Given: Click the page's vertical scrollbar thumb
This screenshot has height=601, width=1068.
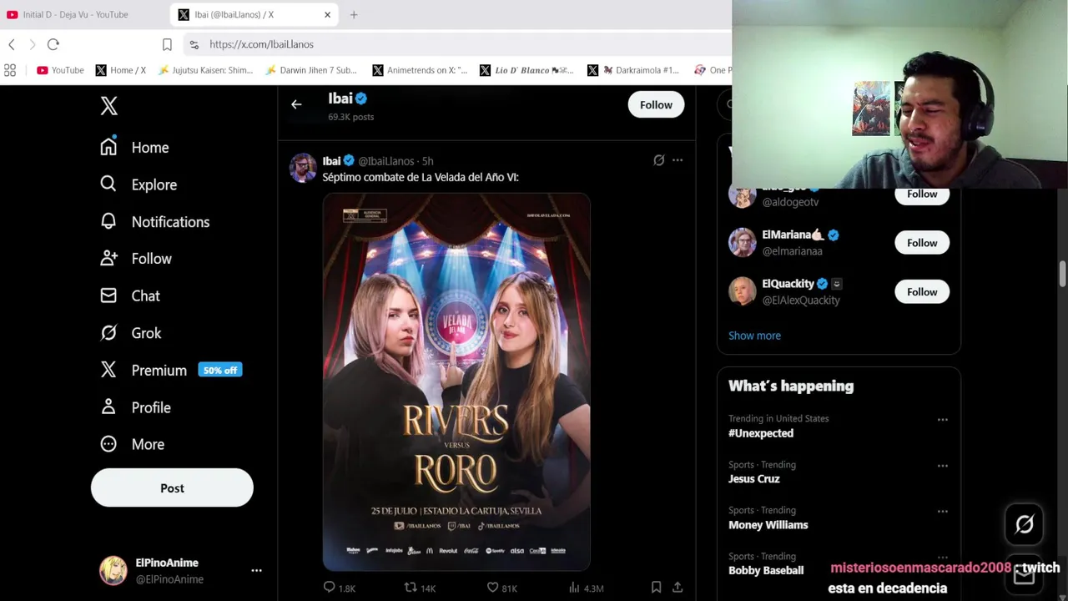Looking at the screenshot, I should (1062, 275).
